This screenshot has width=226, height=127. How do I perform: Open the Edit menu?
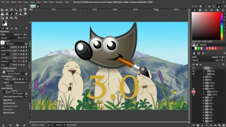(x=8, y=2)
